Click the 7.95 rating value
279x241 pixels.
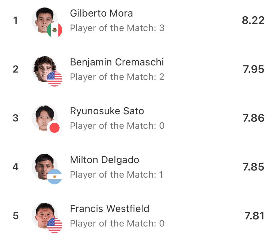253,69
